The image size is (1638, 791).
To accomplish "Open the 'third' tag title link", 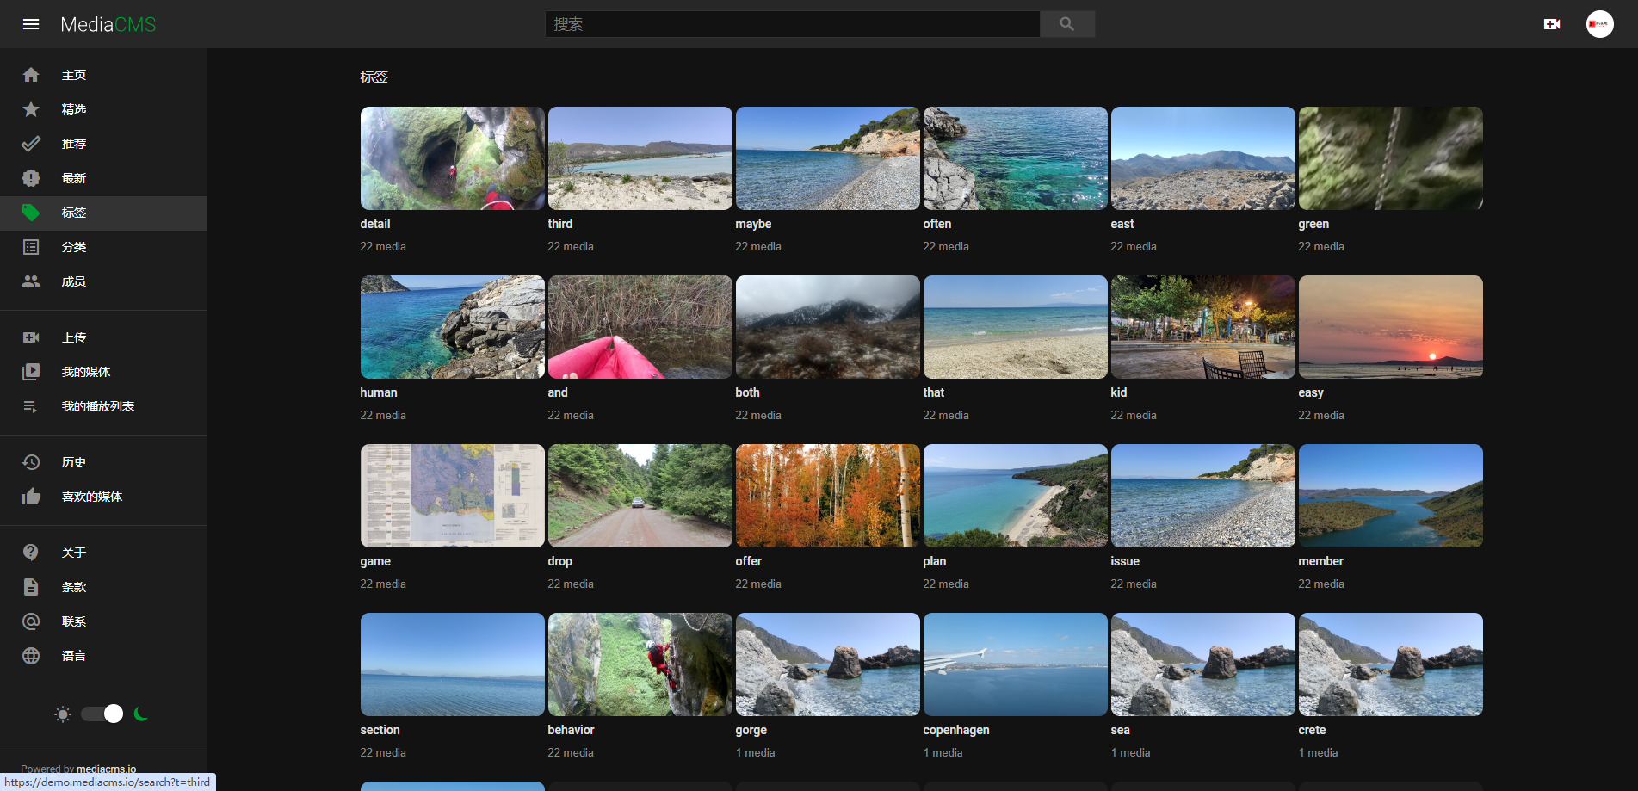I will coord(560,224).
